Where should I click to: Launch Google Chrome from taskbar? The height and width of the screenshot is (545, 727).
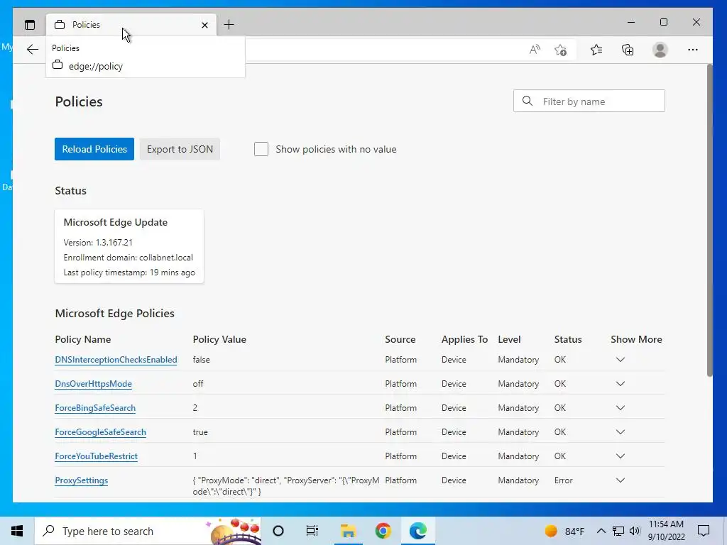pyautogui.click(x=383, y=531)
